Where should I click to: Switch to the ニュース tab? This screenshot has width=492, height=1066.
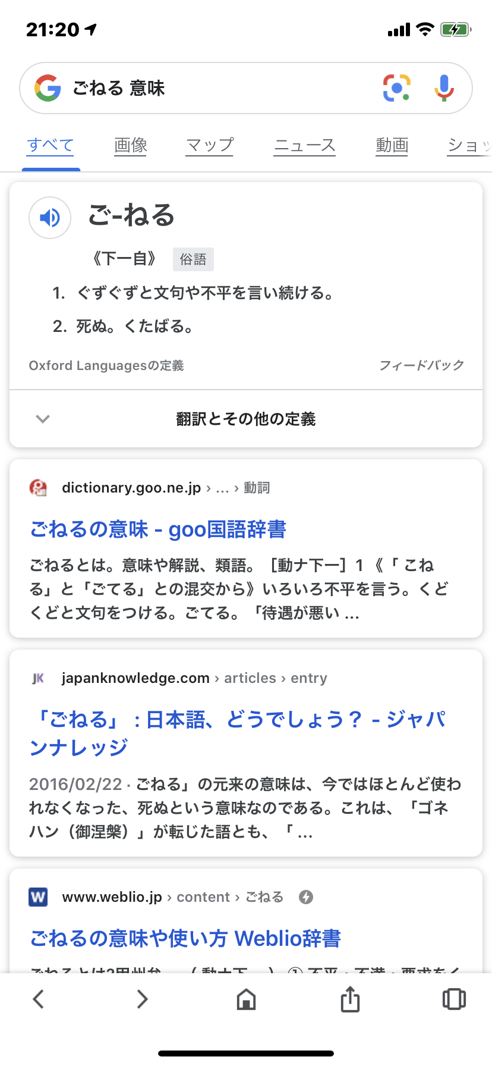[305, 145]
